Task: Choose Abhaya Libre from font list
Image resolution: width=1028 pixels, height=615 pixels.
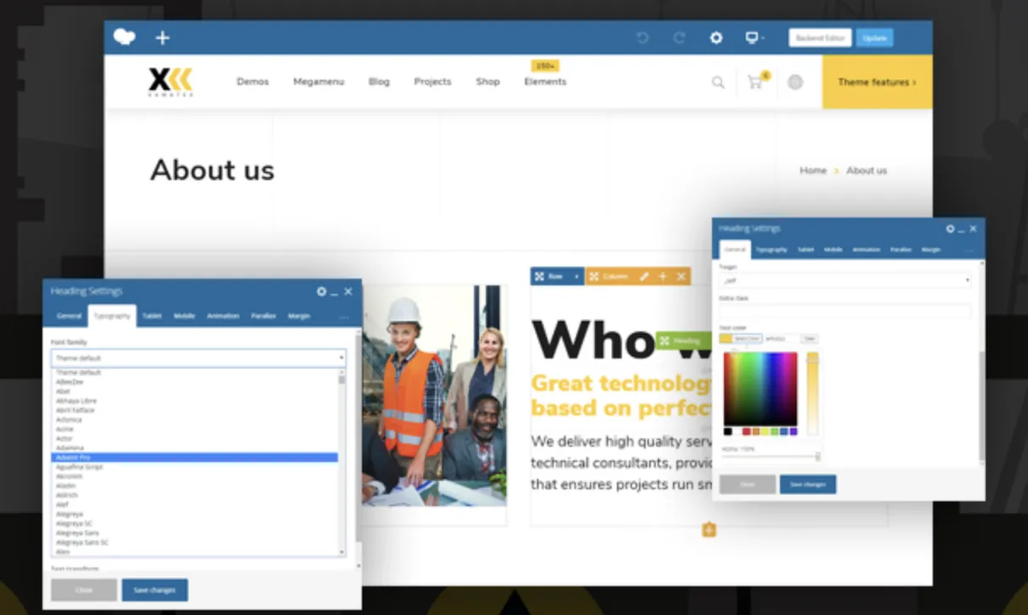Action: (x=195, y=400)
